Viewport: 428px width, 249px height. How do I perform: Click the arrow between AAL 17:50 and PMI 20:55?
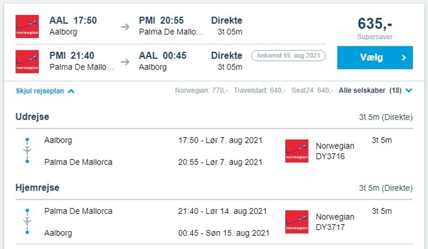tap(125, 27)
